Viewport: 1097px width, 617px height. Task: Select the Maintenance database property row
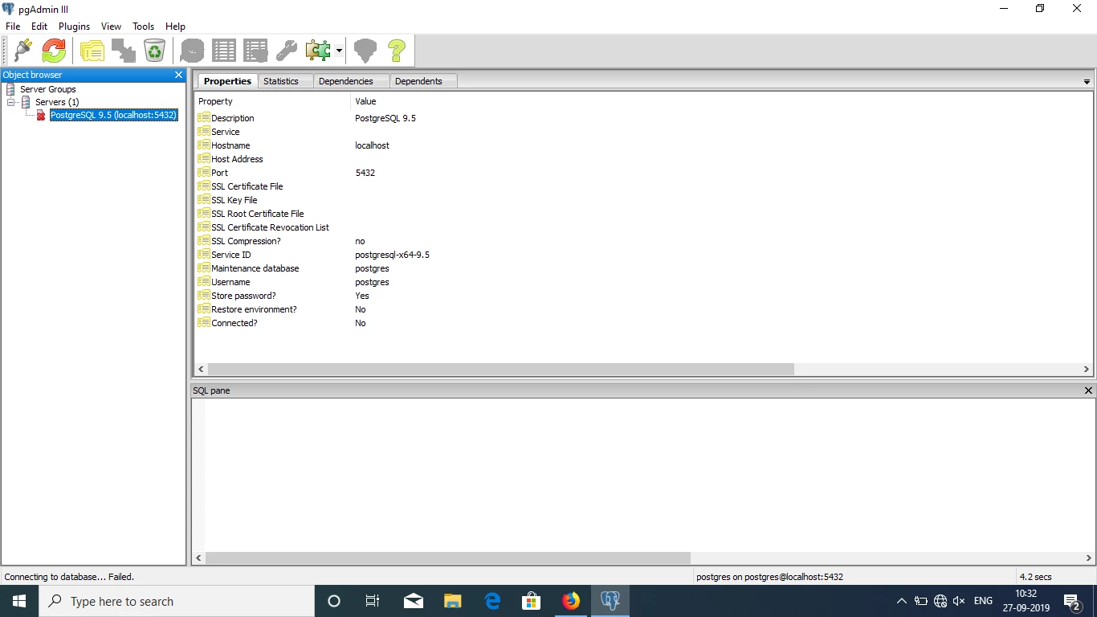coord(642,268)
